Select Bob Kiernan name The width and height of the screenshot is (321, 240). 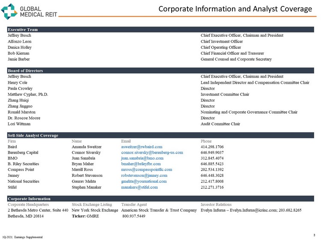coord(18,53)
